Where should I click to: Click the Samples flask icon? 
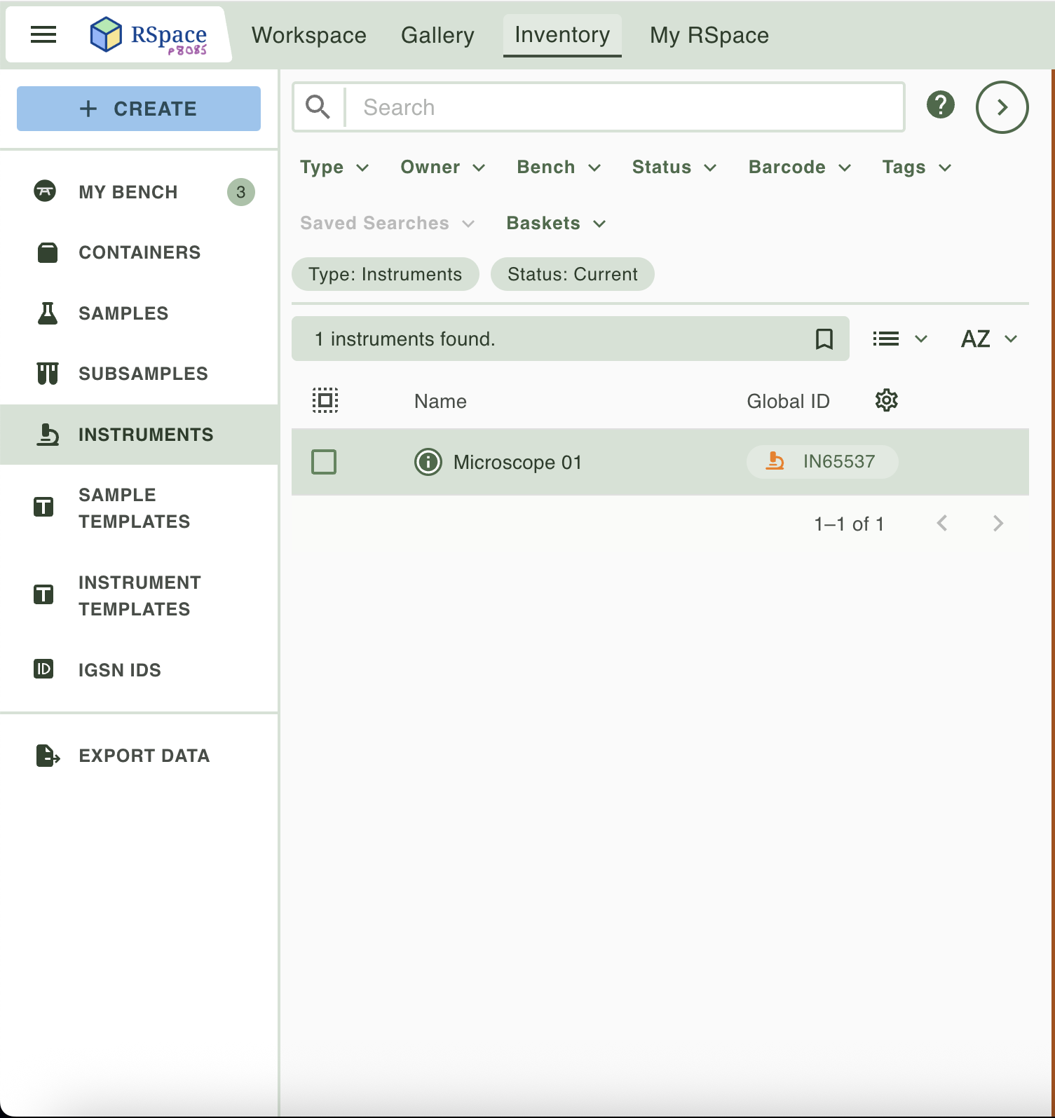[x=47, y=313]
